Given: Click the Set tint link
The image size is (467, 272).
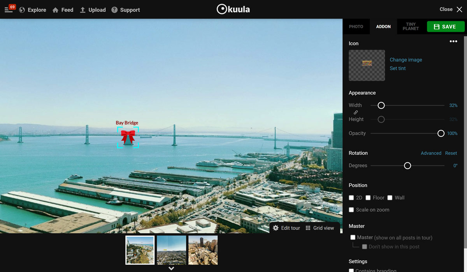Looking at the screenshot, I should 398,68.
